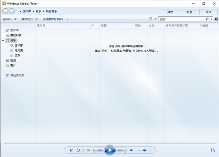Viewport: 219px width, 157px height.
Task: Click 所有音乐 in the breadcrumb
Action: [51, 11]
